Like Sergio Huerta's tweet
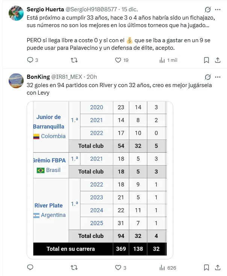Viewport: 227px width, 276px height. [118, 60]
